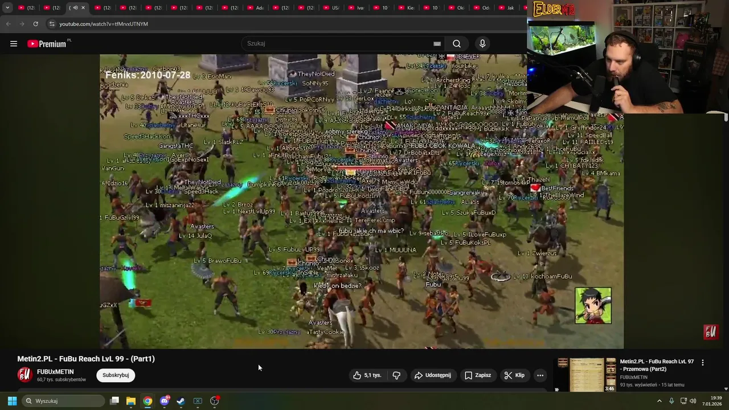729x410 pixels.
Task: Click the youtube.com address bar URL
Action: pos(104,24)
